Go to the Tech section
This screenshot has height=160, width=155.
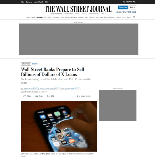click(62, 17)
